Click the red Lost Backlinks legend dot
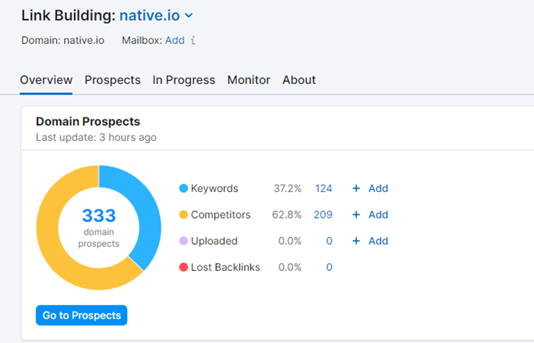Viewport: 534px width, 343px height. [x=183, y=267]
